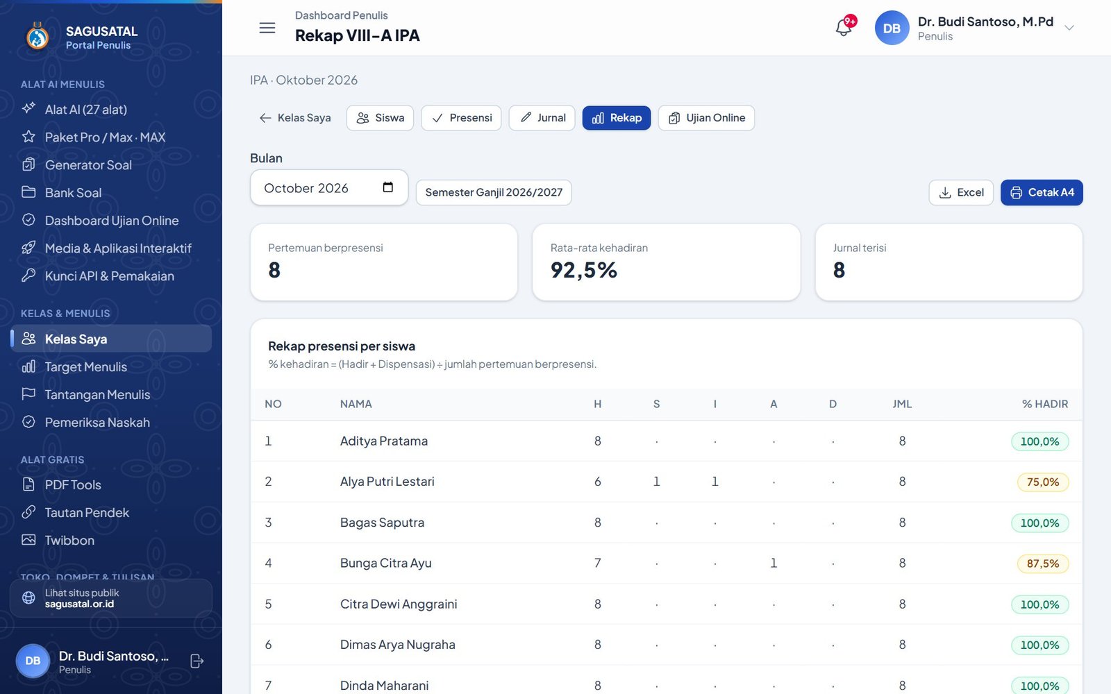Open Kunci API & Pemakaian
1111x694 pixels.
click(x=111, y=276)
